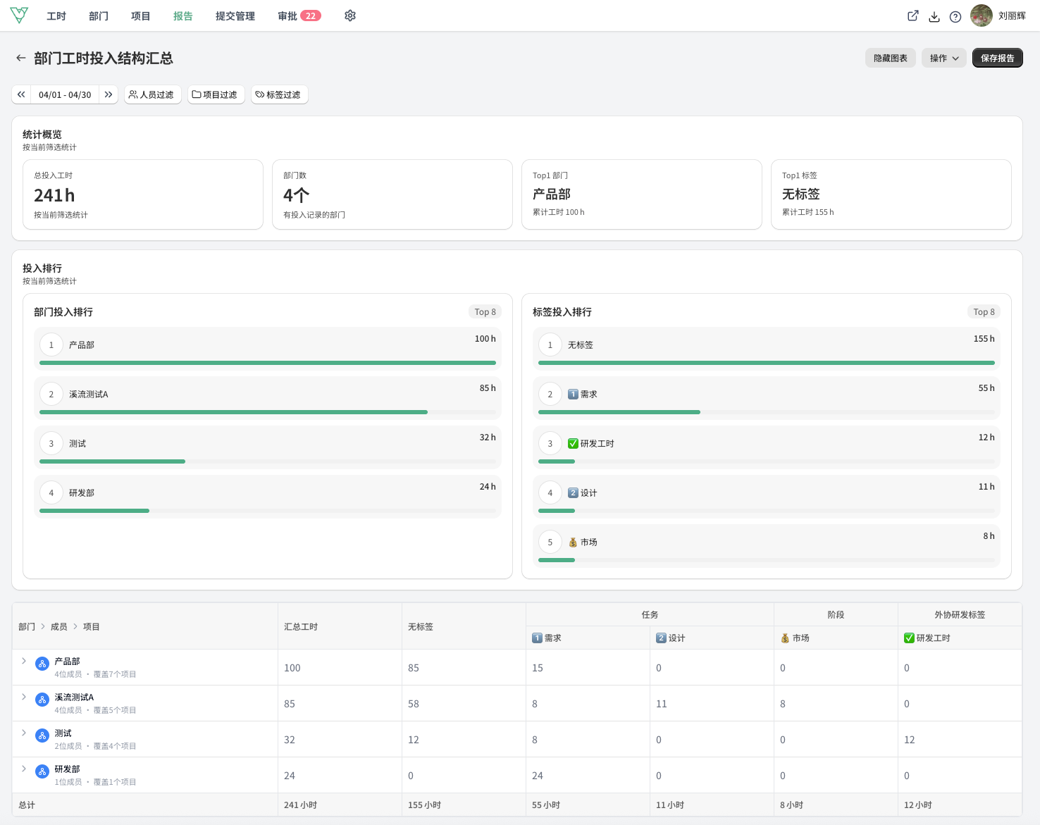Open the 审批 tab with 22 badge
This screenshot has height=825, width=1040.
click(x=299, y=15)
